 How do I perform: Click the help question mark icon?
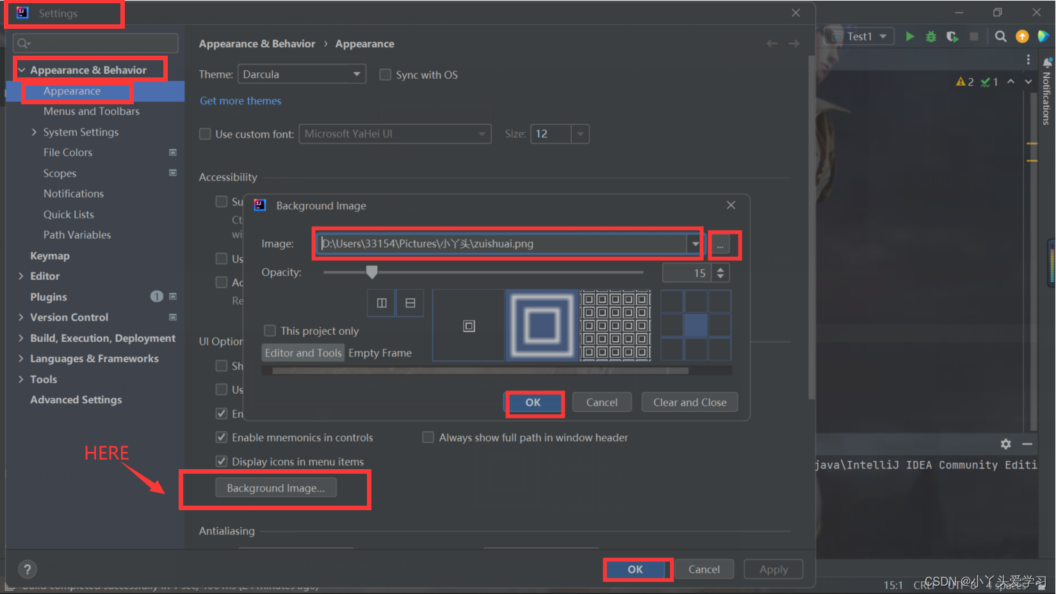(27, 568)
